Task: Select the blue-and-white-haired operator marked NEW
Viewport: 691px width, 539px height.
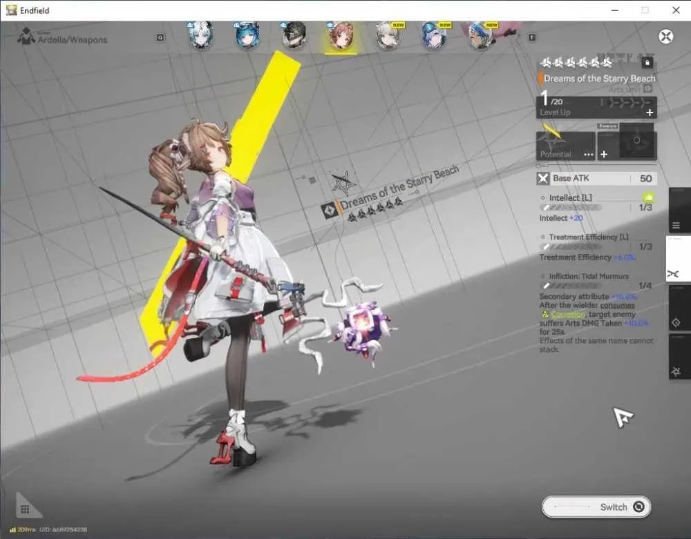Action: [x=481, y=36]
